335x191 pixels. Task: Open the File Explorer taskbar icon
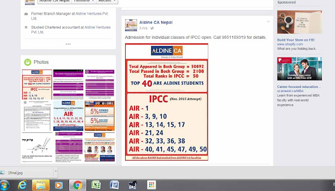pyautogui.click(x=41, y=185)
